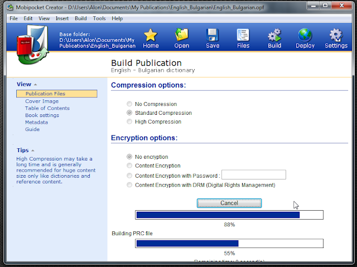Enable Content Encryption with DRM option

pos(129,185)
